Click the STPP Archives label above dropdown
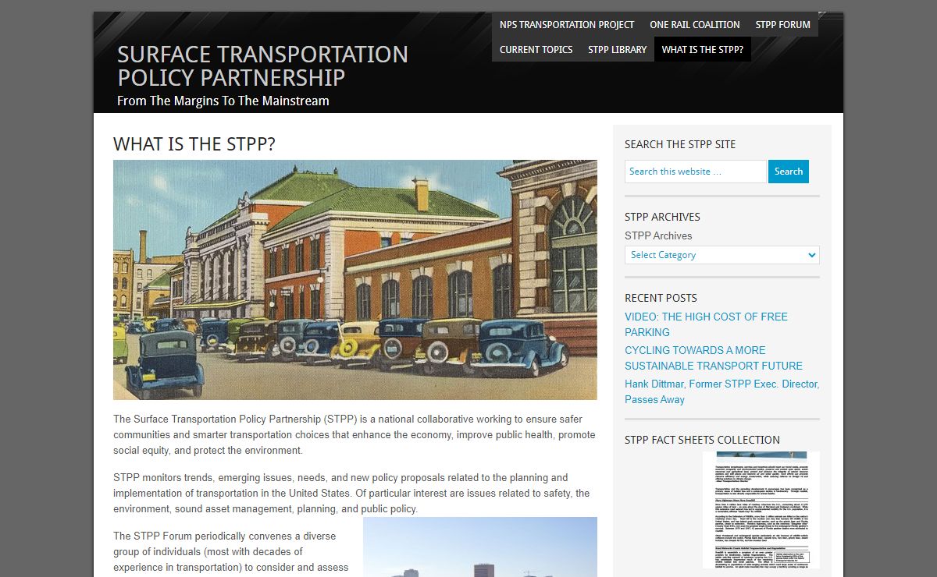 (658, 235)
